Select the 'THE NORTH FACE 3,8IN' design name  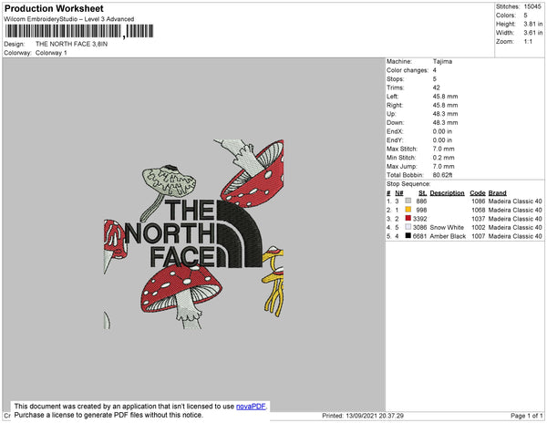point(71,44)
